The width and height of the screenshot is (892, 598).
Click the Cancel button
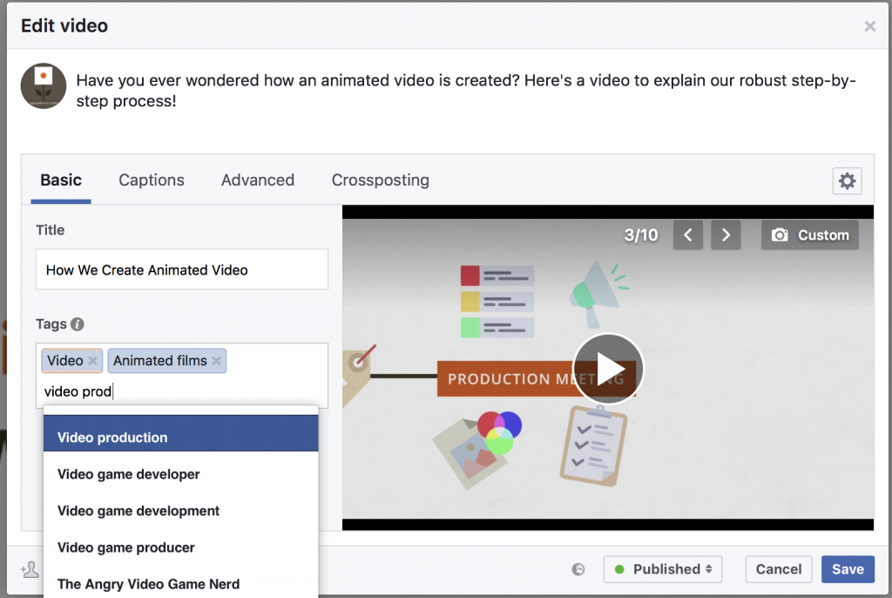tap(778, 569)
